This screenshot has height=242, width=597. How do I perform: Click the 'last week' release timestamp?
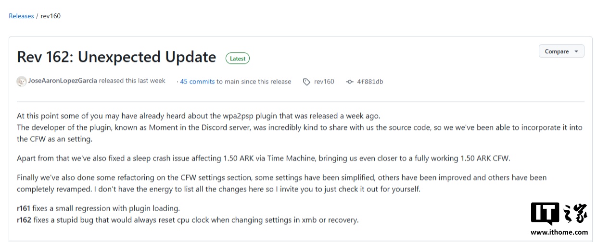(x=152, y=81)
